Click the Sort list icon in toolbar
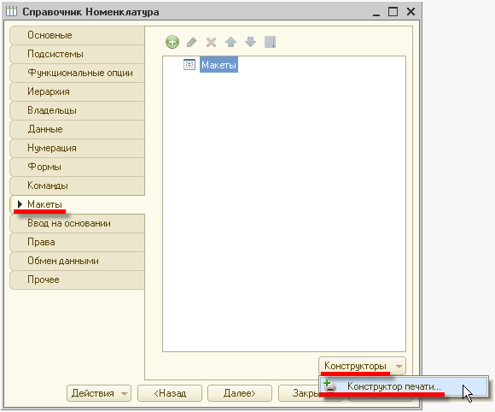 click(271, 42)
